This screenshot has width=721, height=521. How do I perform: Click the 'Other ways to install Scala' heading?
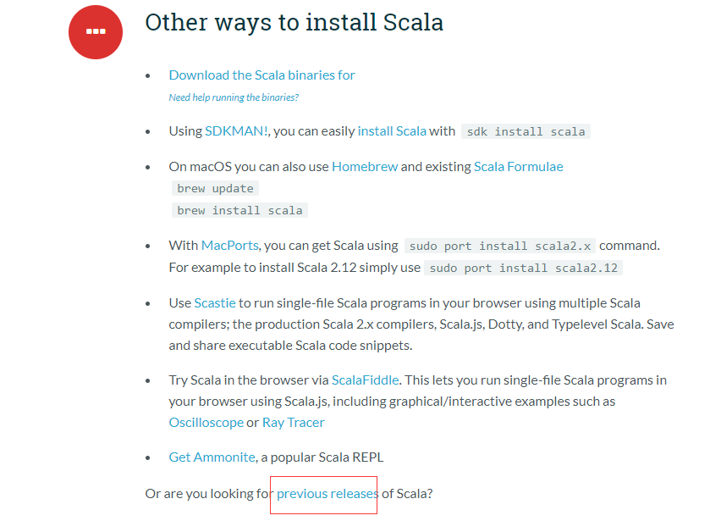(x=294, y=22)
